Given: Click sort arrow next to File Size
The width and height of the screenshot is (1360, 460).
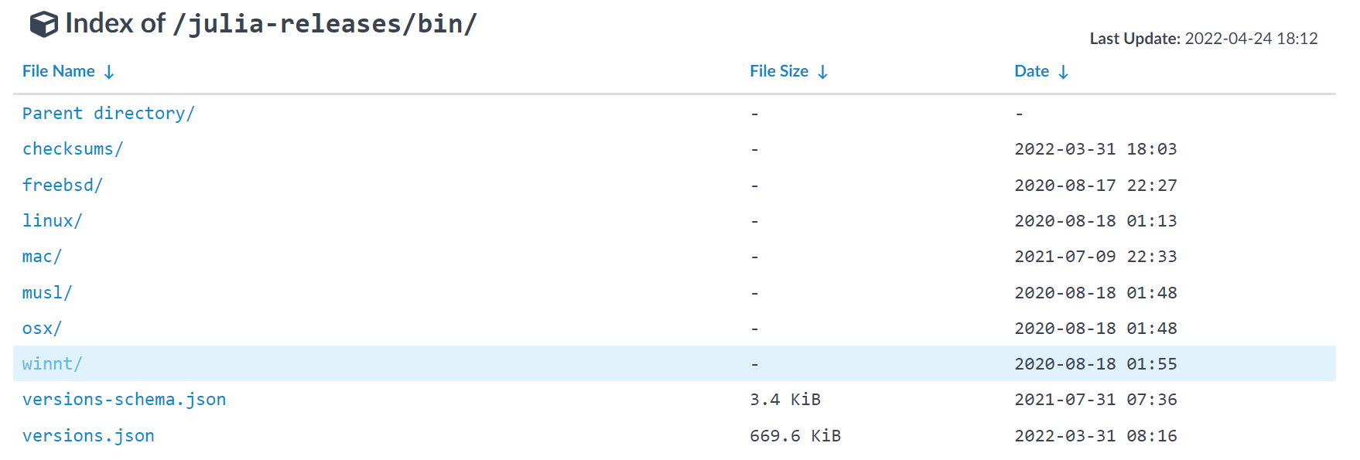Looking at the screenshot, I should coord(822,72).
